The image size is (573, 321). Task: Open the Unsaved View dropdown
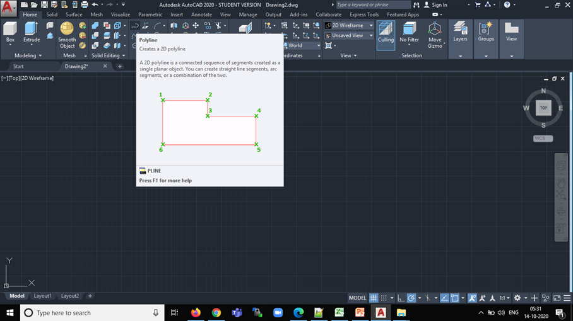[349, 35]
